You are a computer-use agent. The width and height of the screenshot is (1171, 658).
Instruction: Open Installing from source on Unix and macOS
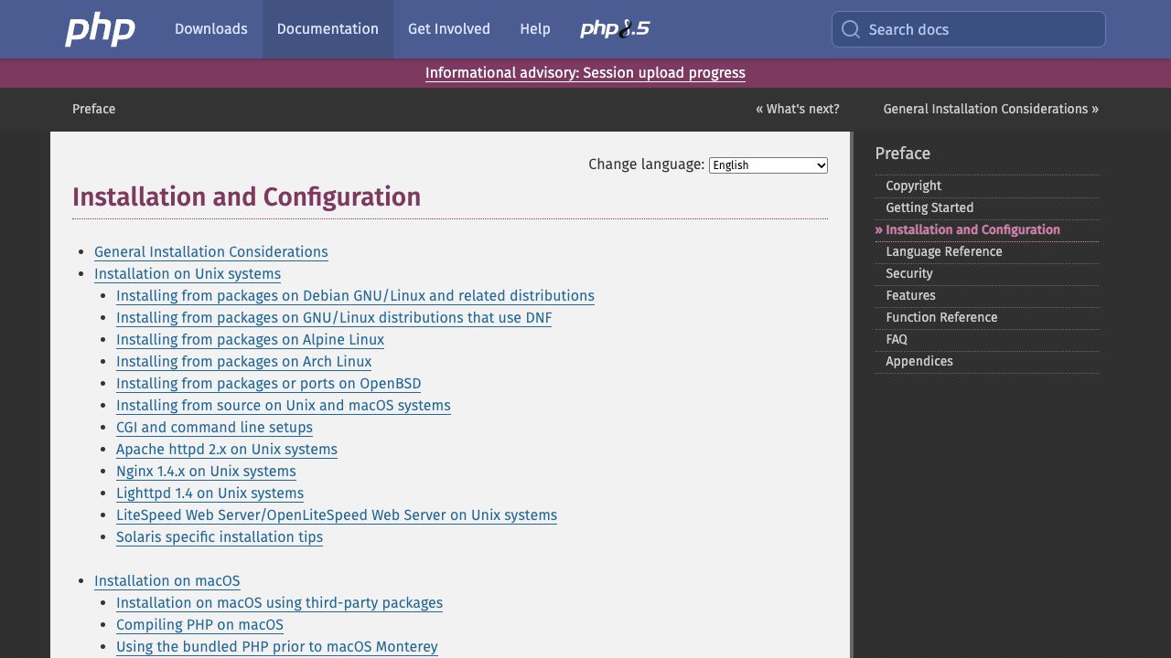(284, 406)
